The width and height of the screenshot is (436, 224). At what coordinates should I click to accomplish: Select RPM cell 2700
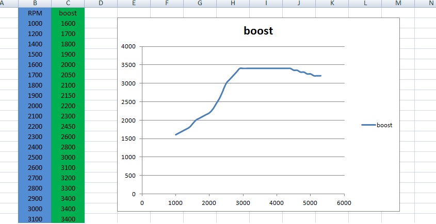(x=35, y=178)
